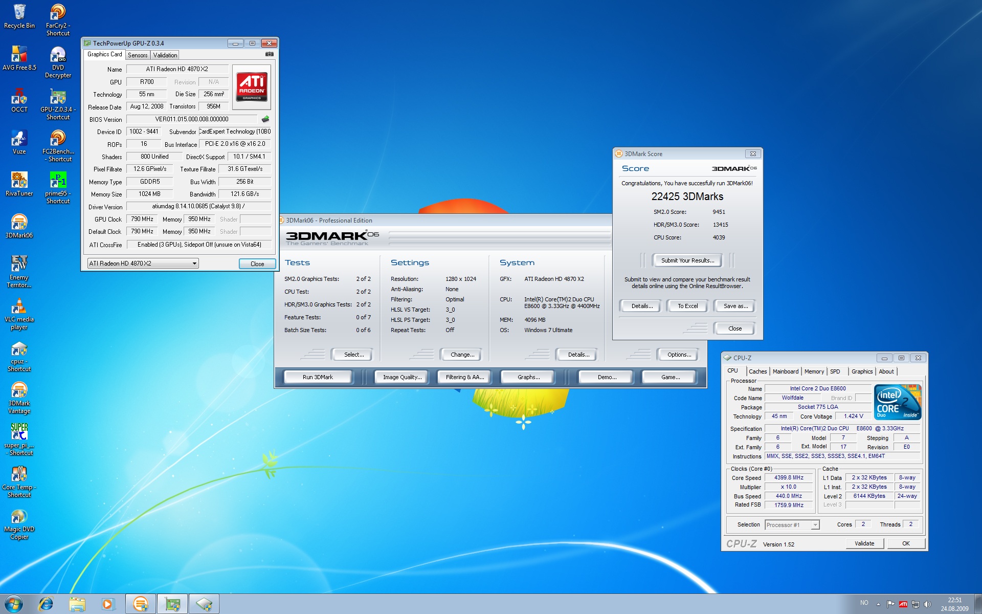Open Windows Media Player taskbar icon
This screenshot has height=614, width=982.
pyautogui.click(x=108, y=604)
